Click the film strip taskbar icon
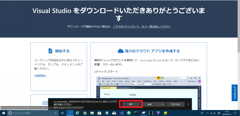This screenshot has width=240, height=116. coord(151,113)
